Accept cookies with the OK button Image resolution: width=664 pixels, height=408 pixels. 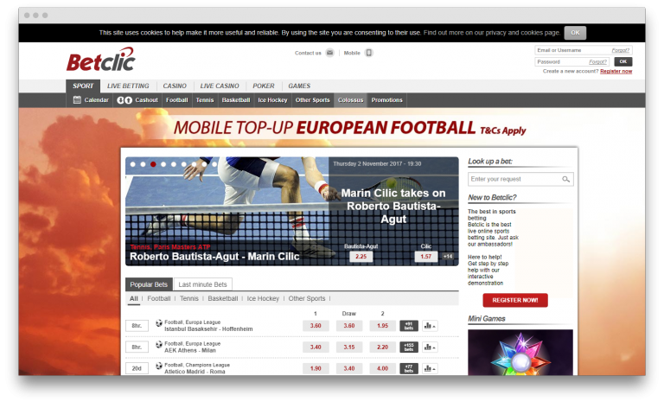575,33
